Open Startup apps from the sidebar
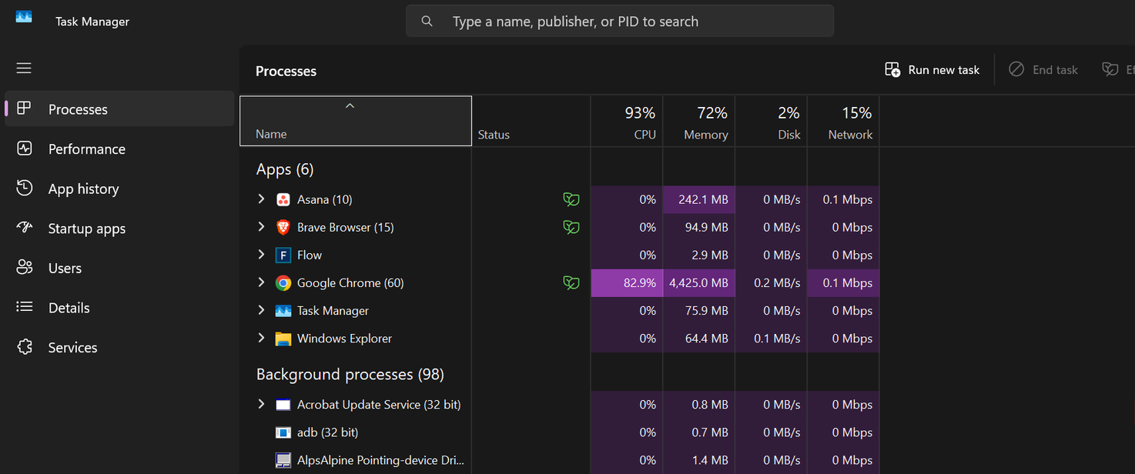This screenshot has height=474, width=1135. [x=24, y=228]
